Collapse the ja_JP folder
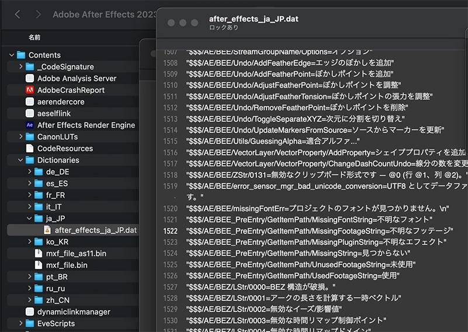Screen dimensions: 468x332 [x=29, y=218]
